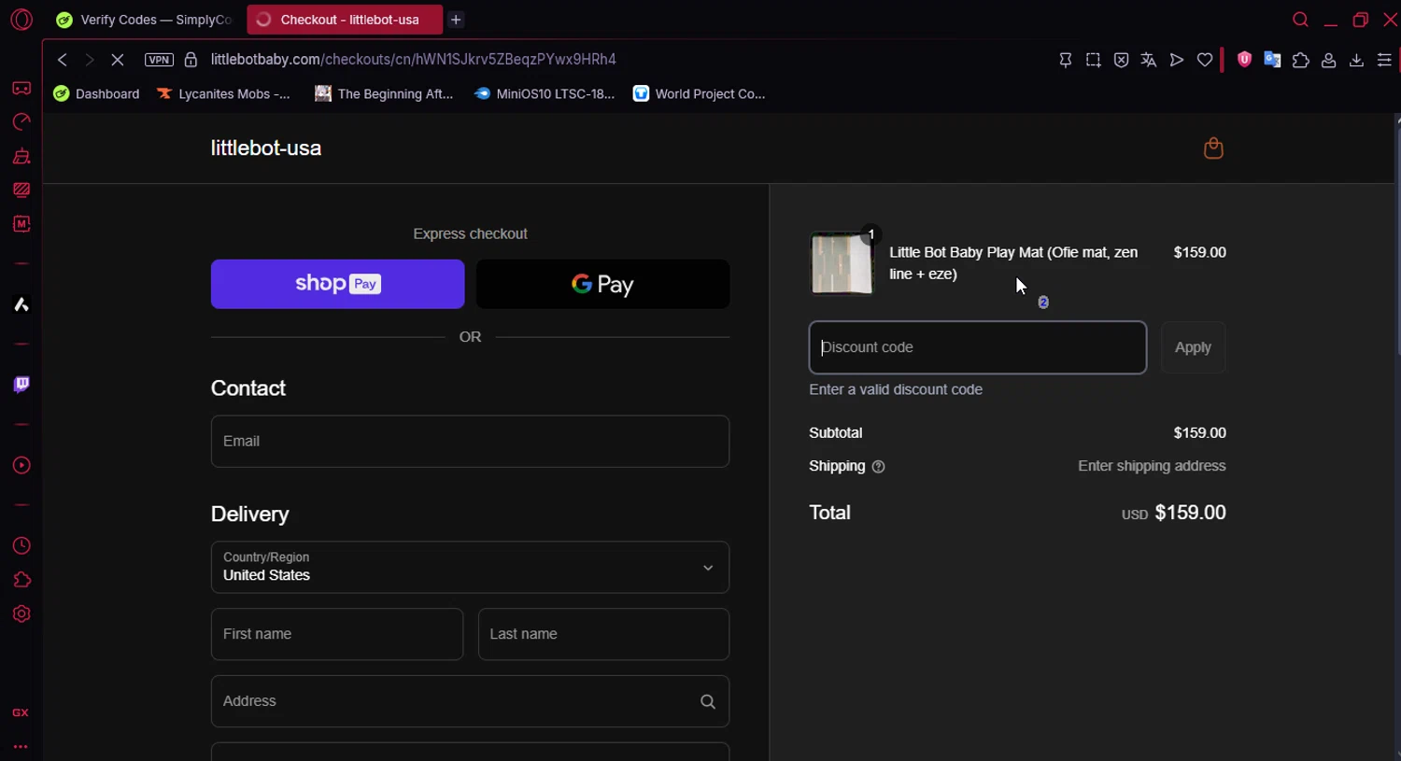Select the Checkout - littlebot-usa tab
Screen dimensions: 1401x761
click(x=344, y=20)
